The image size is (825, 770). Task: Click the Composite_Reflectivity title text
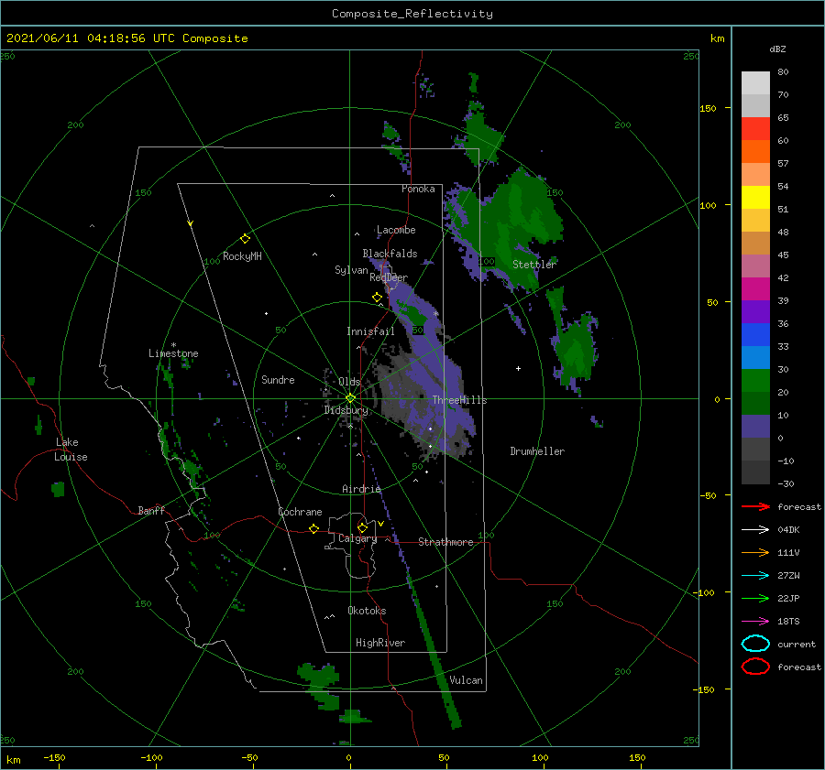tap(412, 14)
